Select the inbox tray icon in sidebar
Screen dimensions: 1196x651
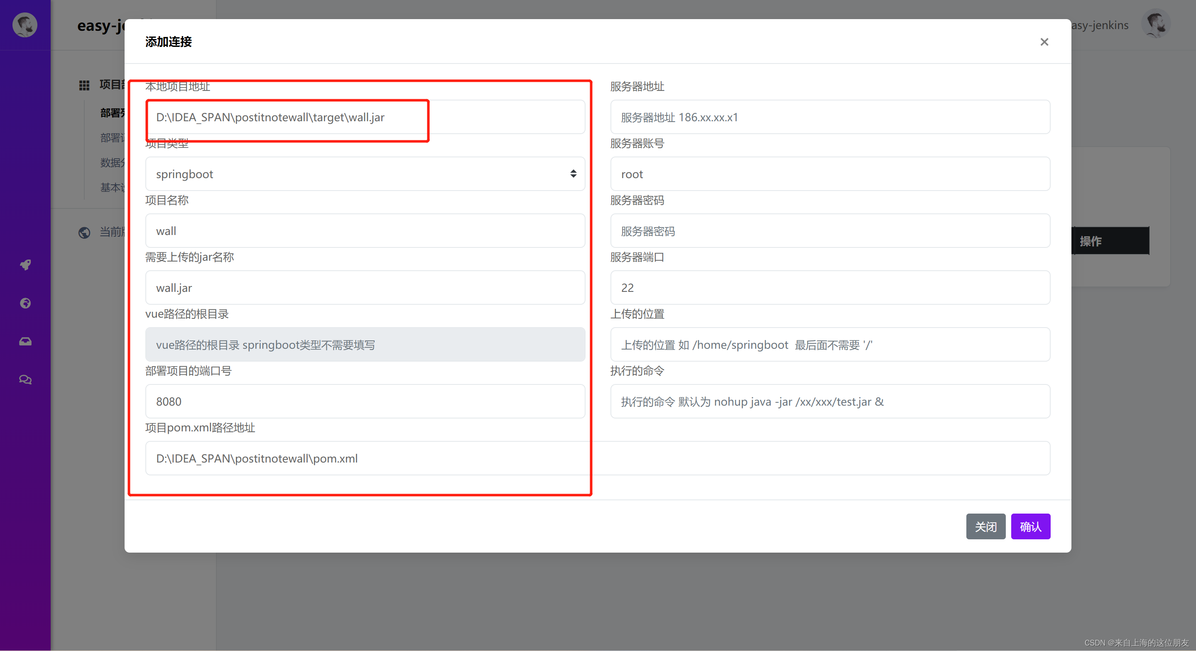coord(25,341)
